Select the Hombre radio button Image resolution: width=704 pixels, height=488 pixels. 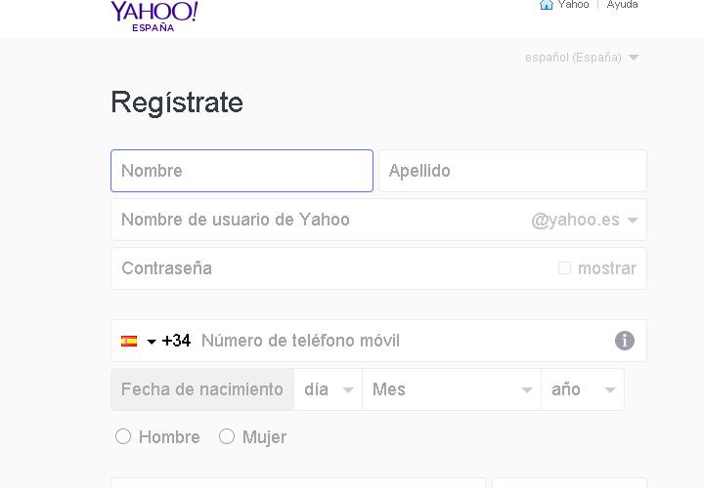click(x=123, y=436)
